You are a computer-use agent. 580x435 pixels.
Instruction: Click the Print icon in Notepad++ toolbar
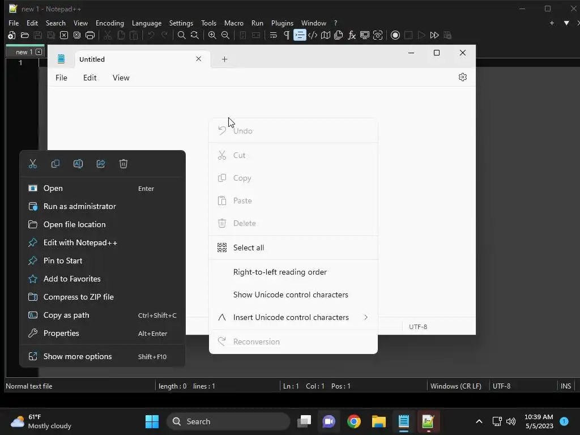pyautogui.click(x=90, y=35)
